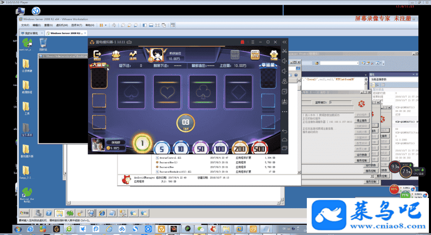431x235 pixels.
Task: Click the emulator back arrow icon
Action: pyautogui.click(x=285, y=131)
